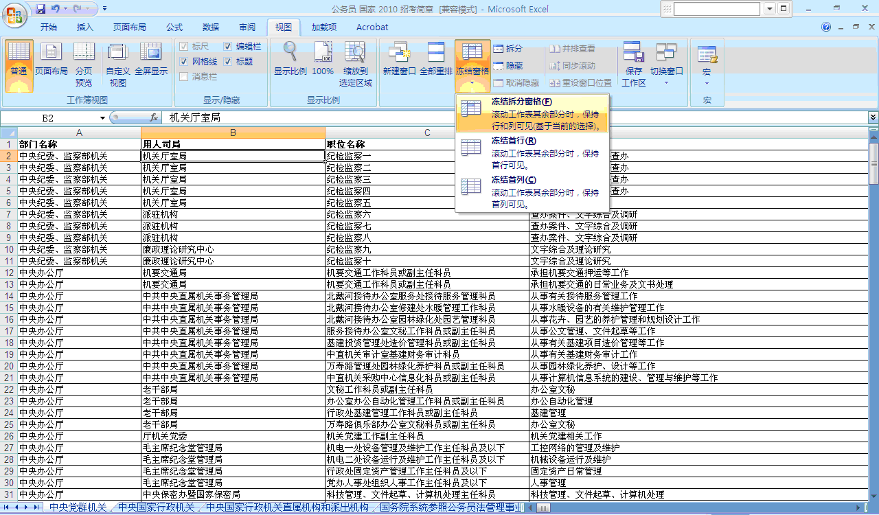879x515 pixels.
Task: Switch to sheet 中央国家行政机关
Action: click(x=156, y=507)
